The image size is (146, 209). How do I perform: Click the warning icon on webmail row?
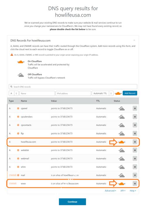click(18, 159)
